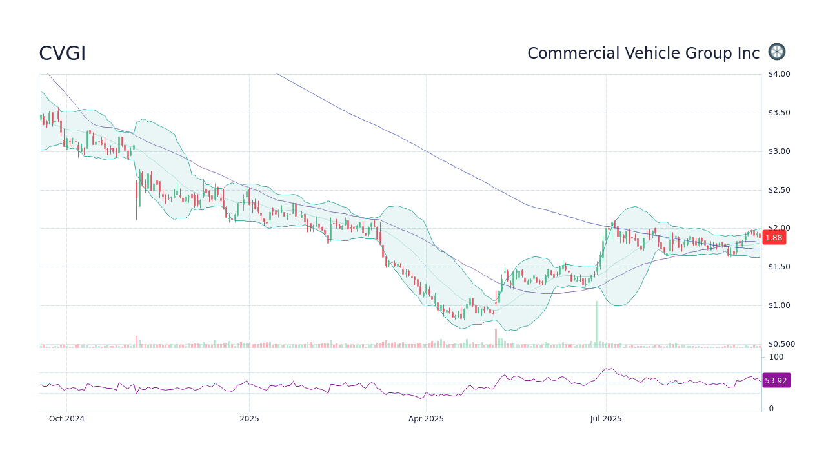Click the tallest green volume bar
Viewport: 826px width, 464px height.
point(597,324)
